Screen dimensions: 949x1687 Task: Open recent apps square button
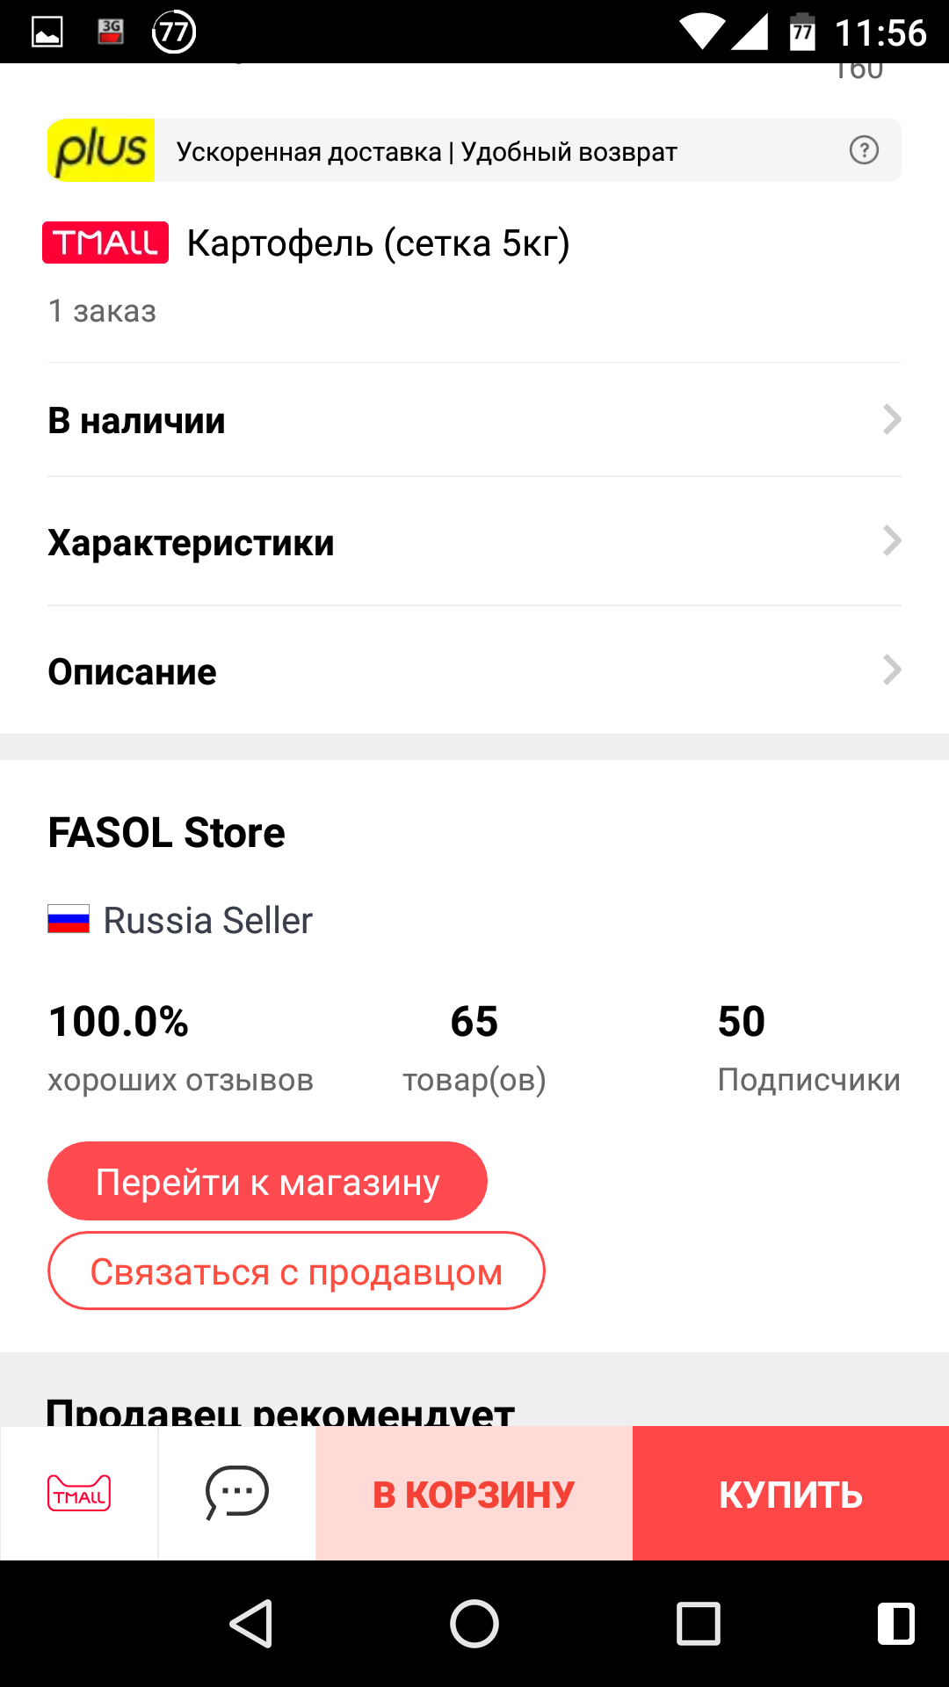coord(699,1623)
